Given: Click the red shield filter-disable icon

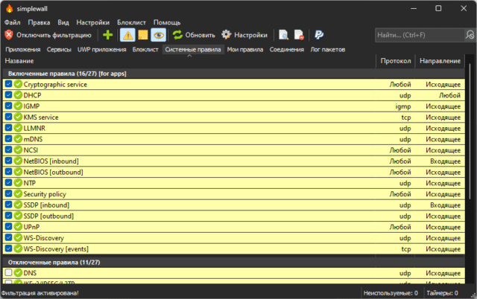Looking at the screenshot, I should 9,35.
